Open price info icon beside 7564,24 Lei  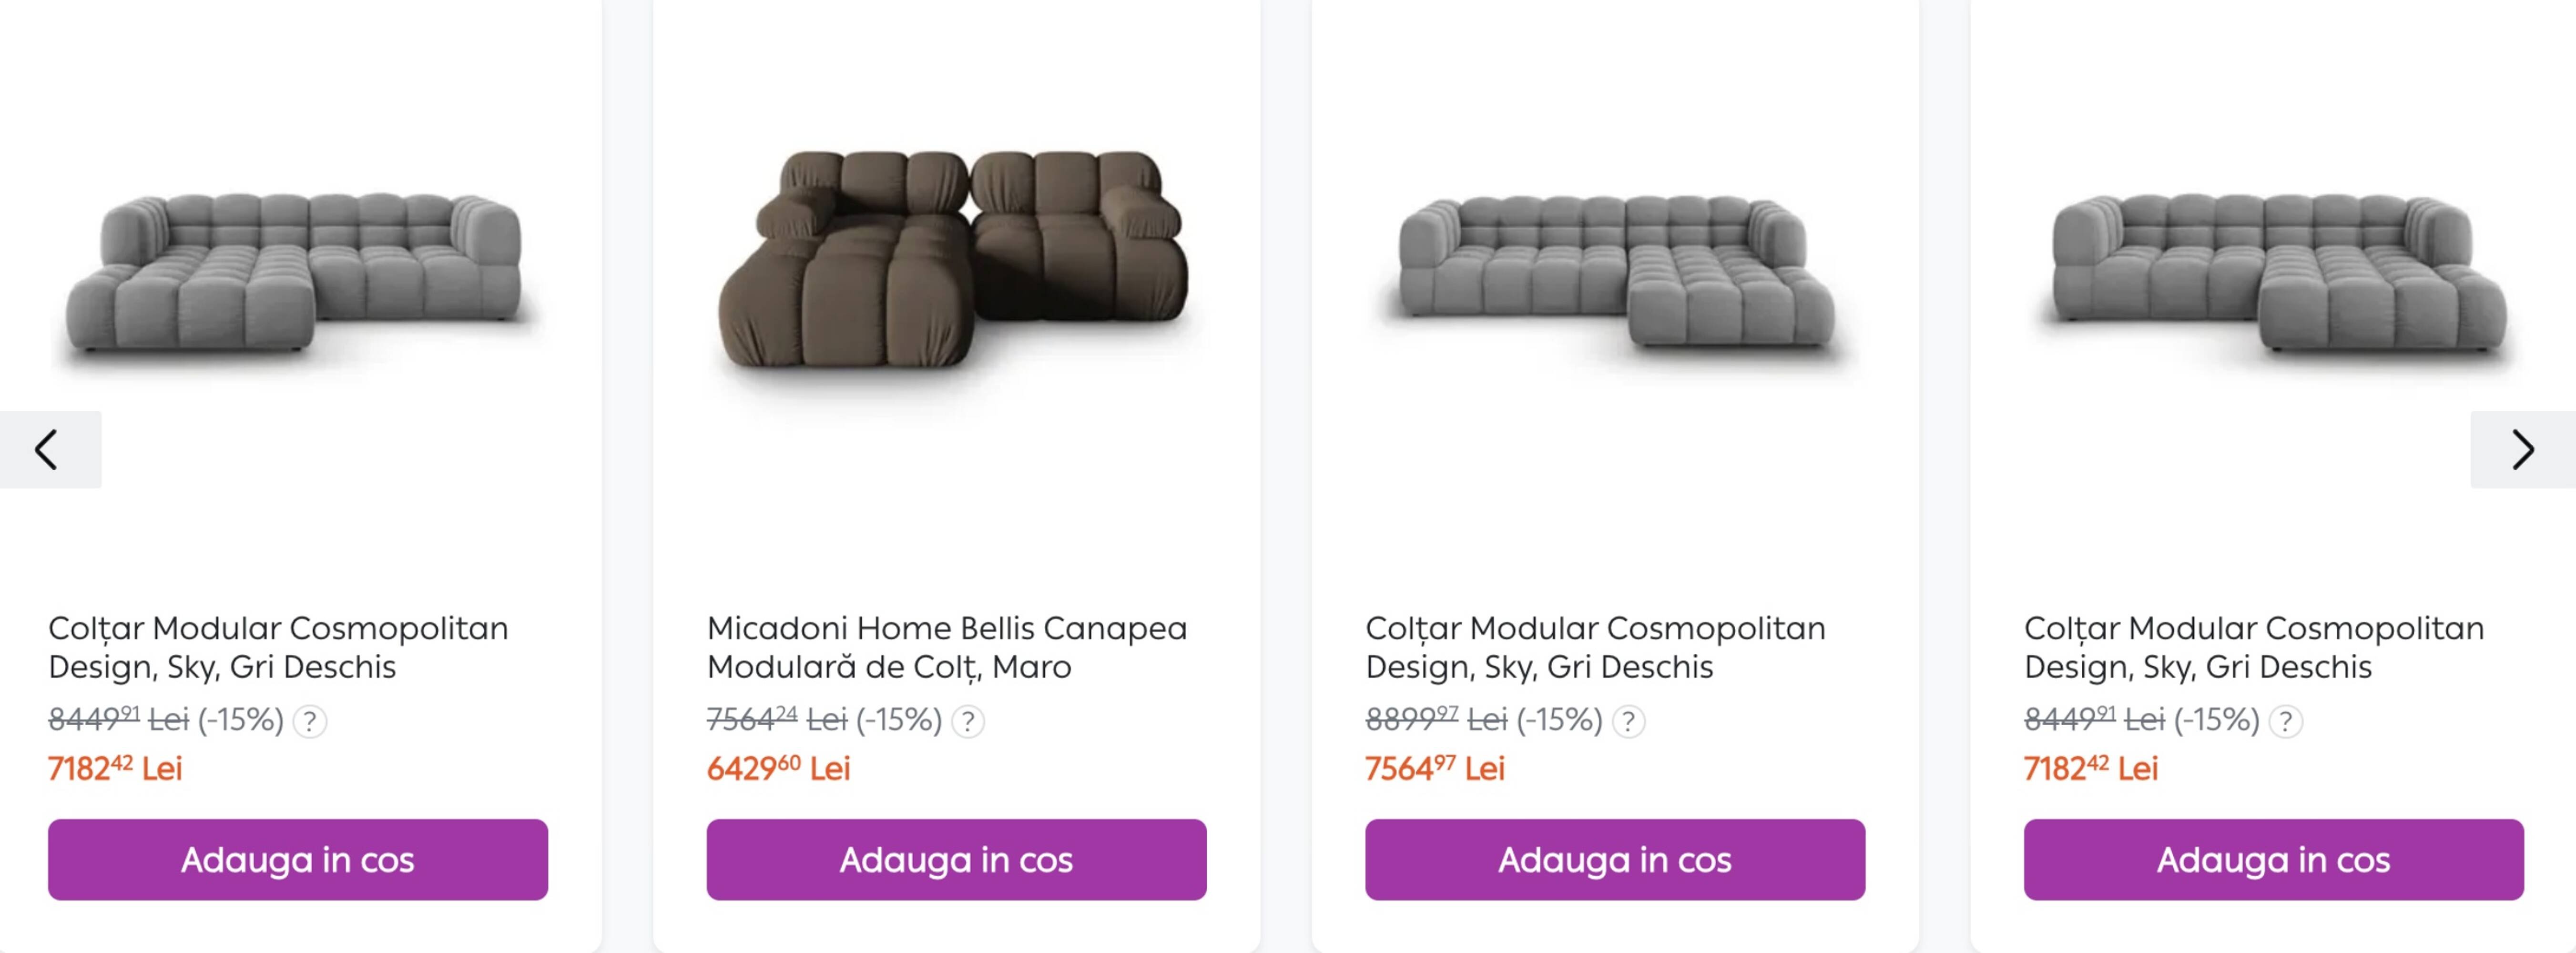[967, 721]
